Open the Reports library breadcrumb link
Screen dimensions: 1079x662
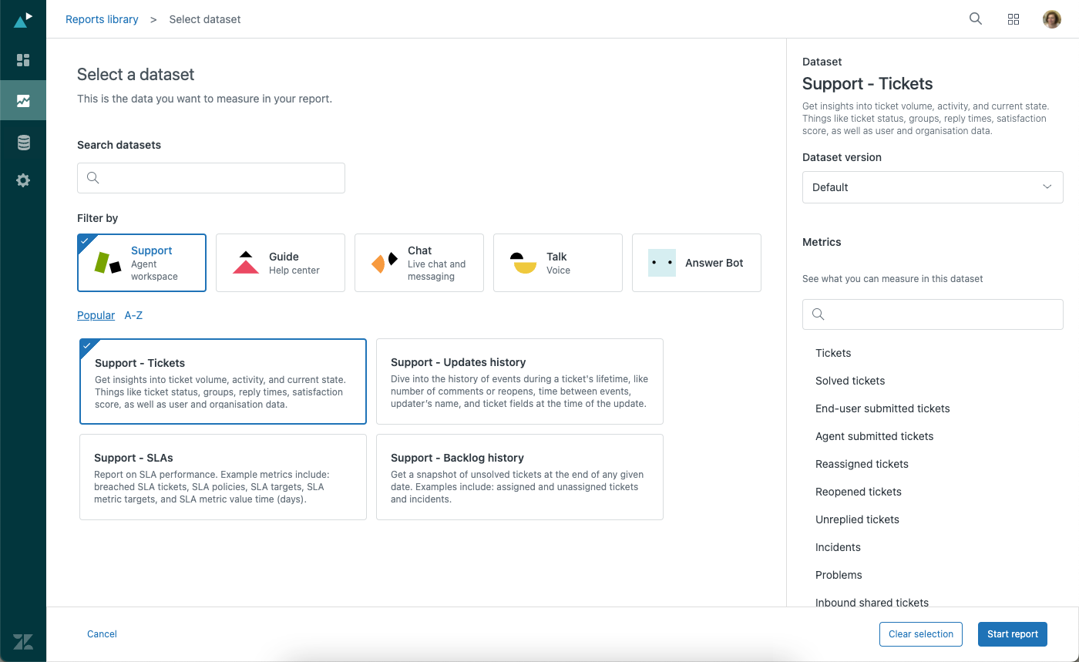(102, 18)
